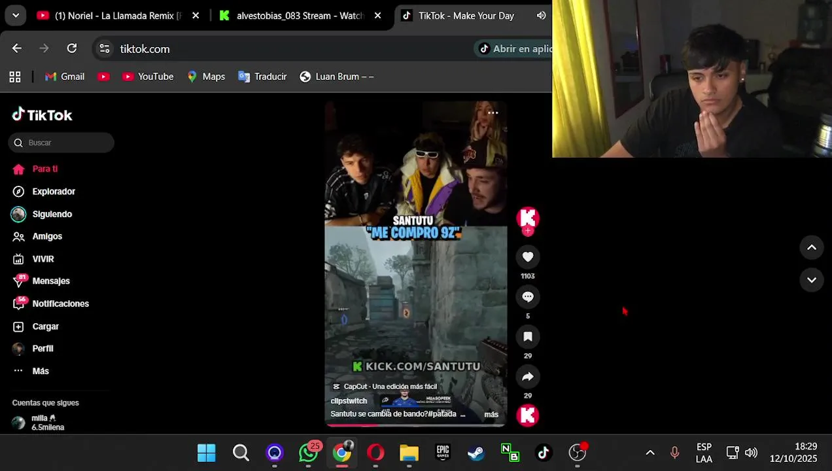832x471 pixels.
Task: Open volume control in system tray
Action: point(751,453)
